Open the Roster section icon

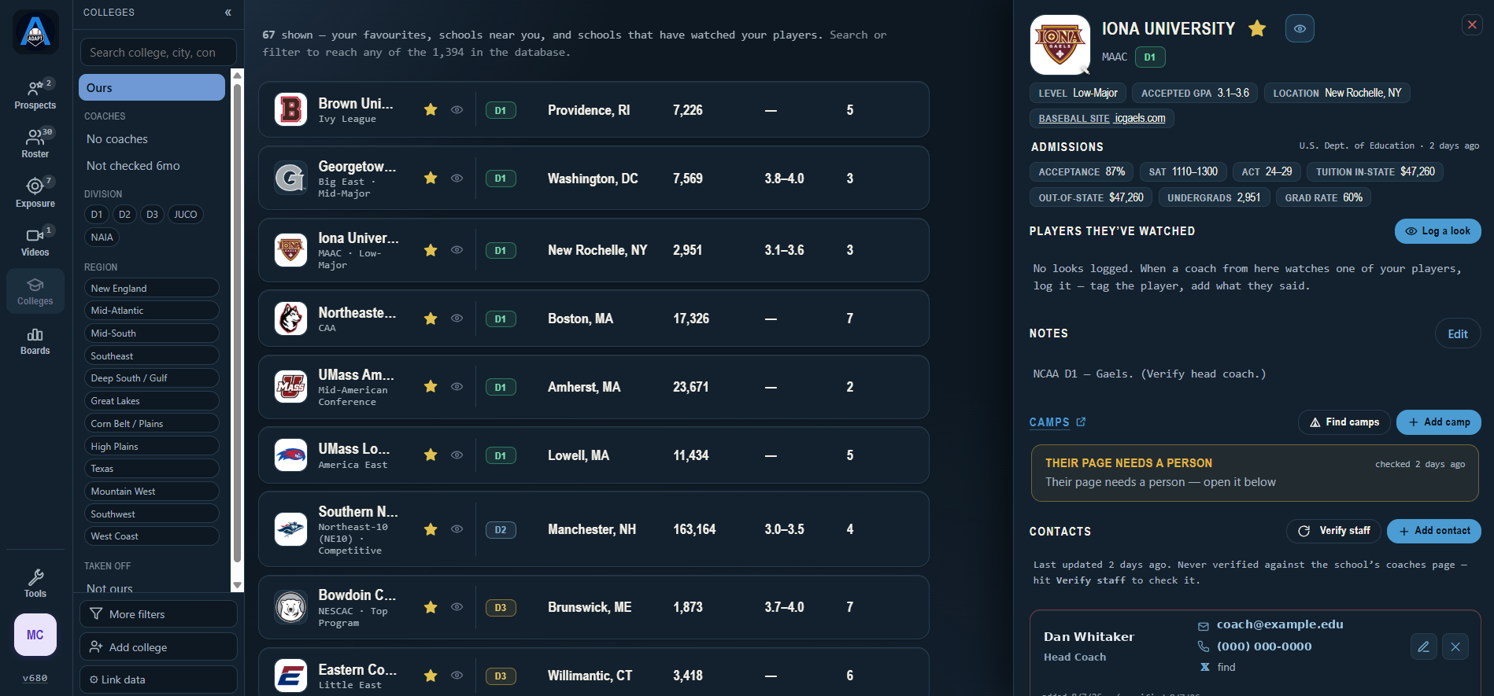[x=35, y=143]
